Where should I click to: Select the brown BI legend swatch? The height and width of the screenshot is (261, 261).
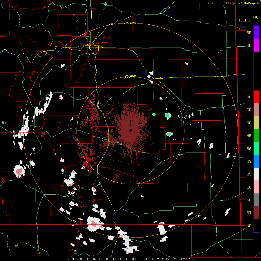(x=256, y=213)
